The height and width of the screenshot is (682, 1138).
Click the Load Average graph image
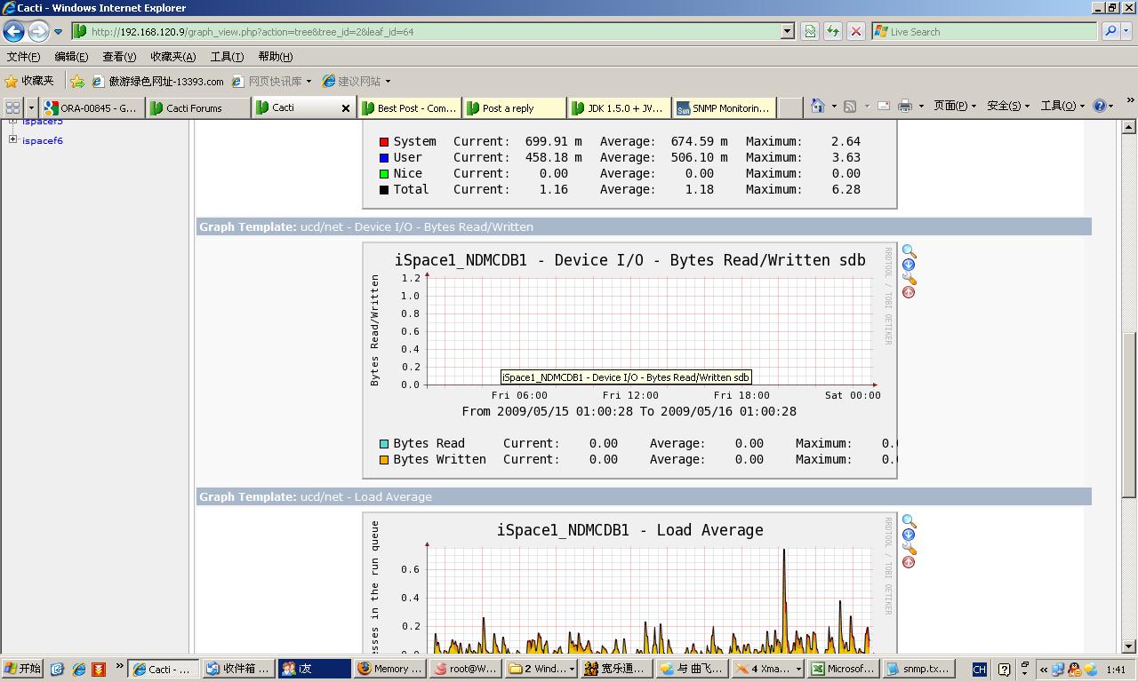(629, 583)
